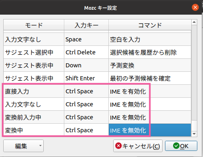Select the 最初の予測候補を確定 command cell
Viewport: 203px width, 157px height.
click(150, 78)
